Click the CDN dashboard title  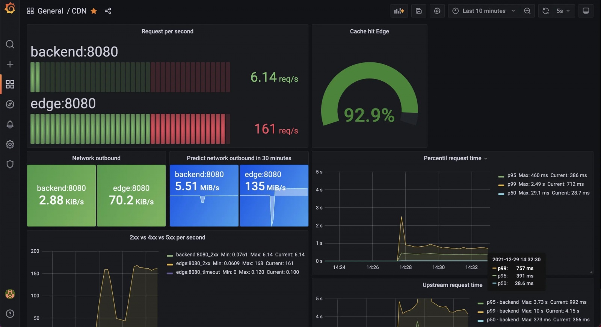click(x=79, y=11)
